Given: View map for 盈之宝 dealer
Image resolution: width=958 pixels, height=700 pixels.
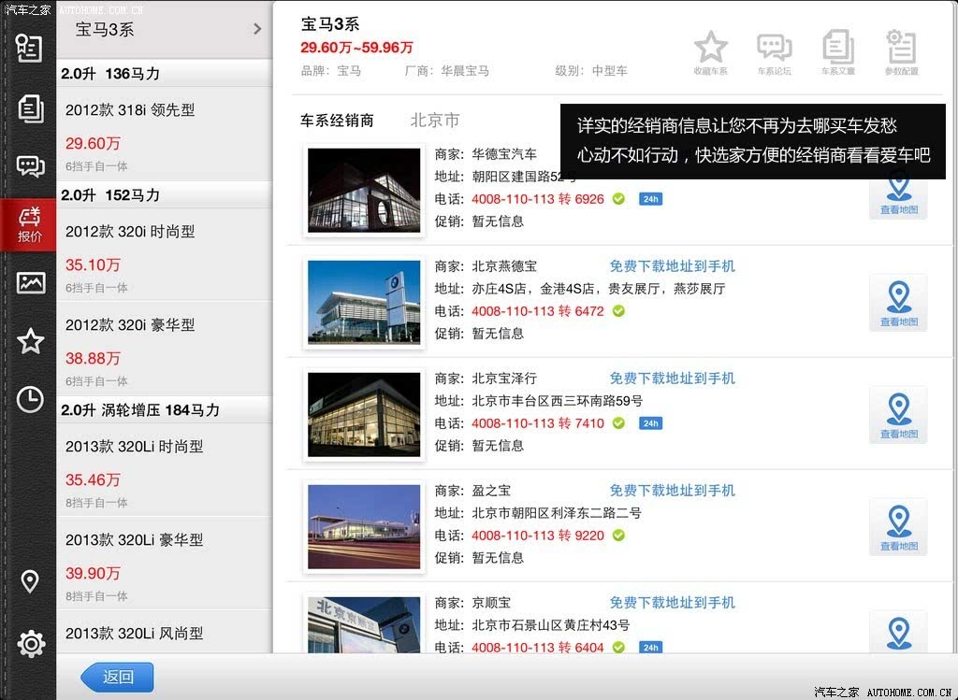Looking at the screenshot, I should coord(898,527).
